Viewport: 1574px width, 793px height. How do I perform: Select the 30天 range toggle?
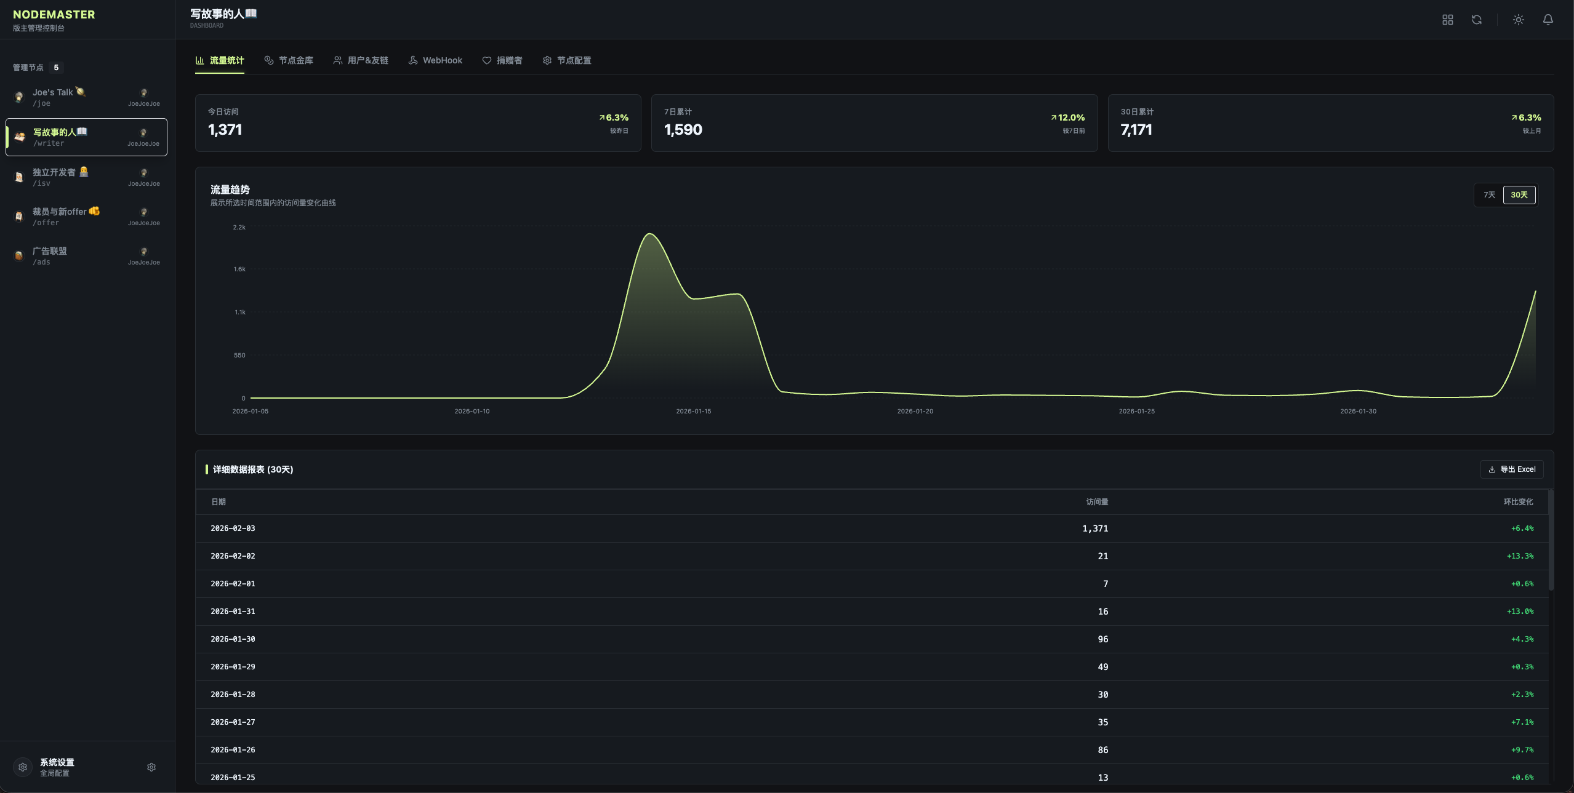tap(1519, 195)
